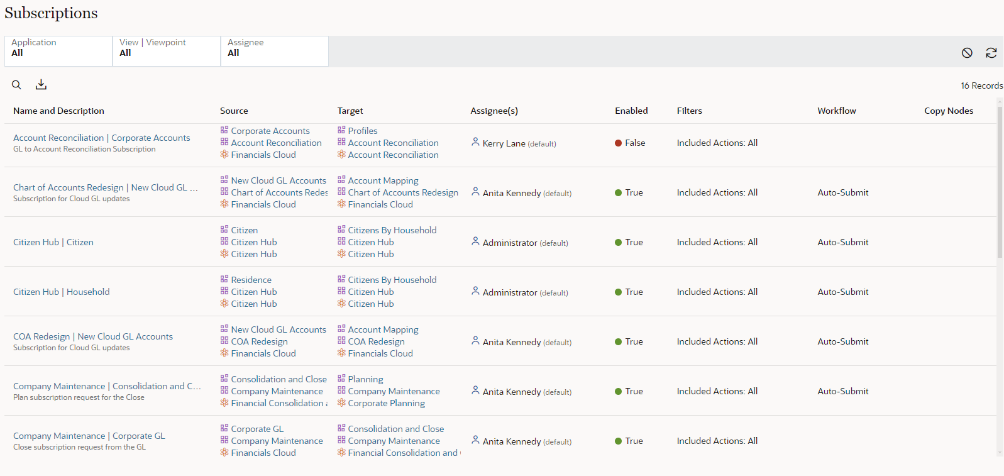Screen dimensions: 1004x476
Task: Click the vertical scrollbar of the subscriptions table
Action: click(1000, 182)
